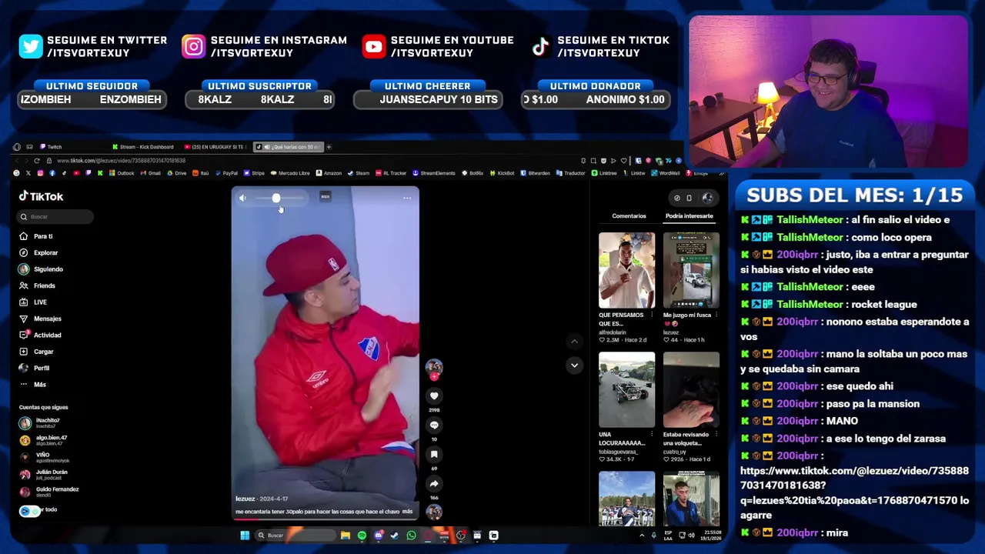This screenshot has height=554, width=985.
Task: Open the Windows Start button
Action: click(x=245, y=536)
